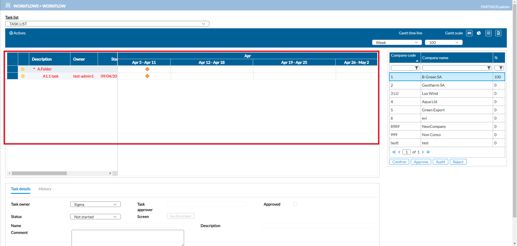Image resolution: width=517 pixels, height=246 pixels.
Task: Click the Gantt chart view icon
Action: tap(469, 33)
